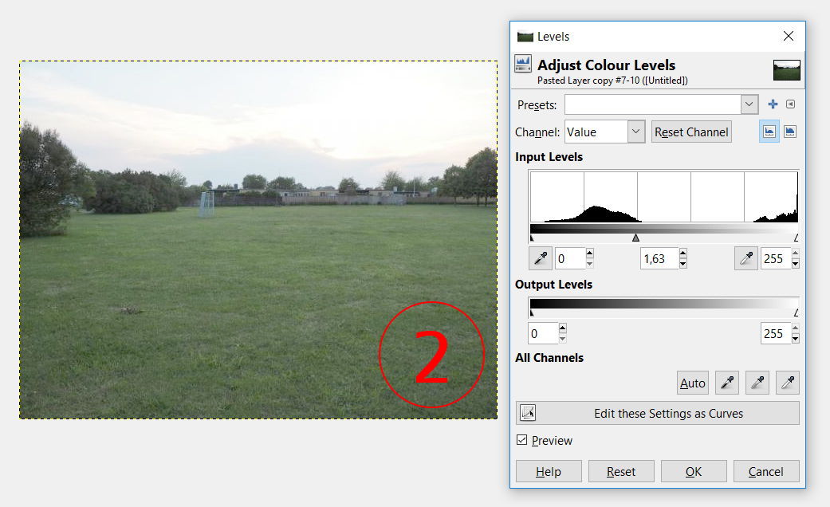Increase input high level with up arrow
This screenshot has width=830, height=507.
click(795, 253)
